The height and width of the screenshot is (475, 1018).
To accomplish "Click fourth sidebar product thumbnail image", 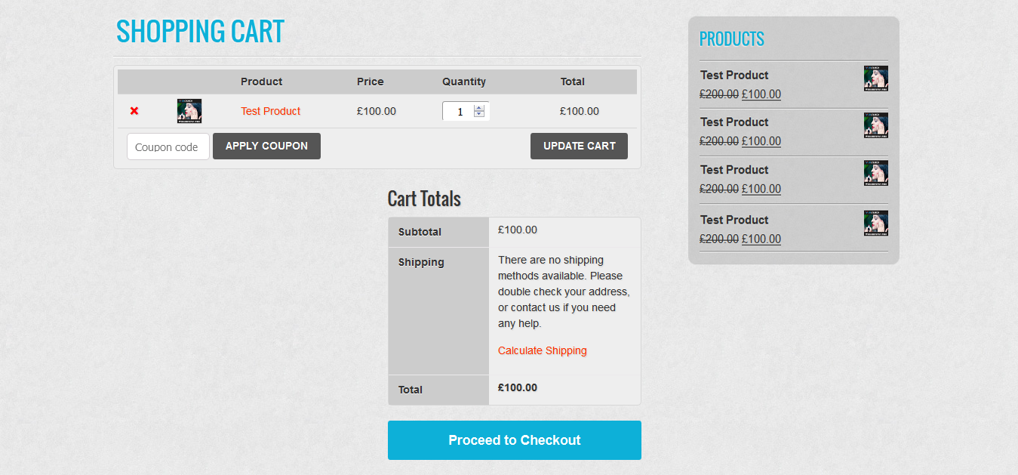I will pos(876,223).
